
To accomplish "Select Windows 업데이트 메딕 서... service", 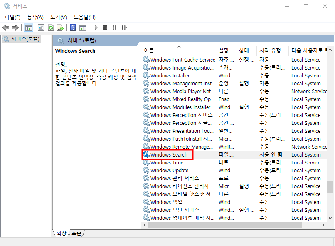I will [x=182, y=218].
